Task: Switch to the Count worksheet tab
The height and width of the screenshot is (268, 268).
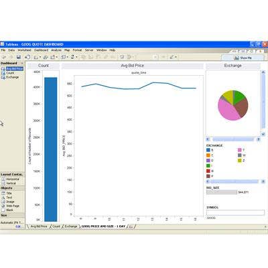Action: pos(56,226)
